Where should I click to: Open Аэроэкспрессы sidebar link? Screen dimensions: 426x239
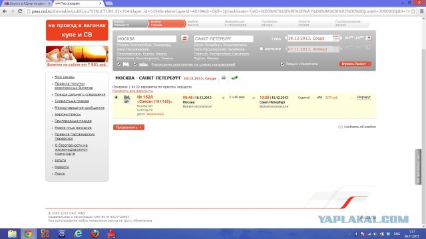point(68,114)
